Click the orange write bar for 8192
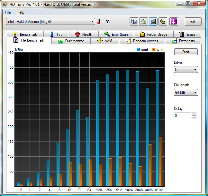 pyautogui.click(x=160, y=162)
